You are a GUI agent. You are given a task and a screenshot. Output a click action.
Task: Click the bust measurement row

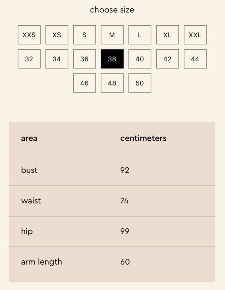click(112, 170)
